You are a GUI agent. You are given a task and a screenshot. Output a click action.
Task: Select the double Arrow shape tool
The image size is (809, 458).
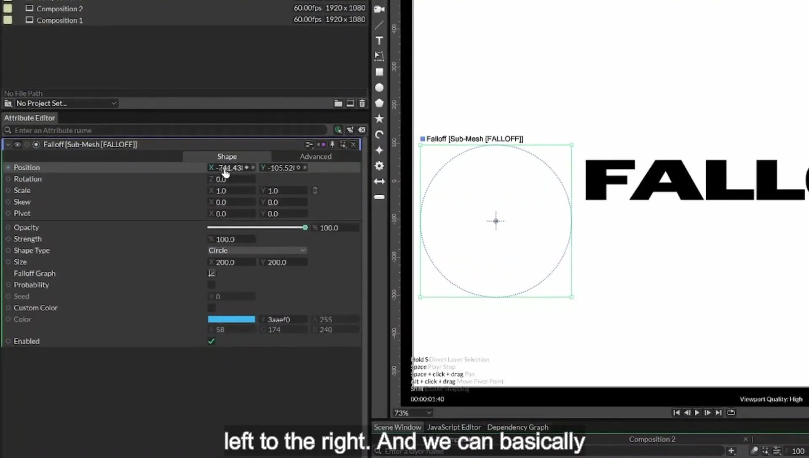click(x=379, y=181)
